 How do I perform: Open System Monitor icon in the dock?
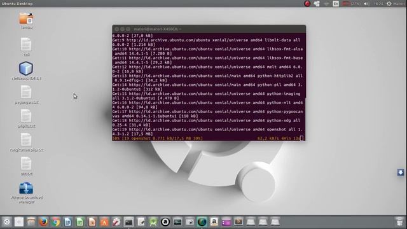click(x=177, y=222)
